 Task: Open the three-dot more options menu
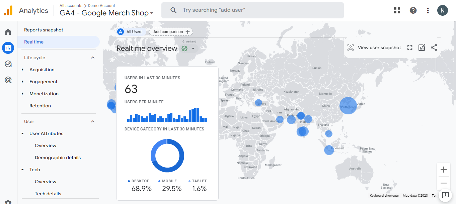[x=428, y=11]
